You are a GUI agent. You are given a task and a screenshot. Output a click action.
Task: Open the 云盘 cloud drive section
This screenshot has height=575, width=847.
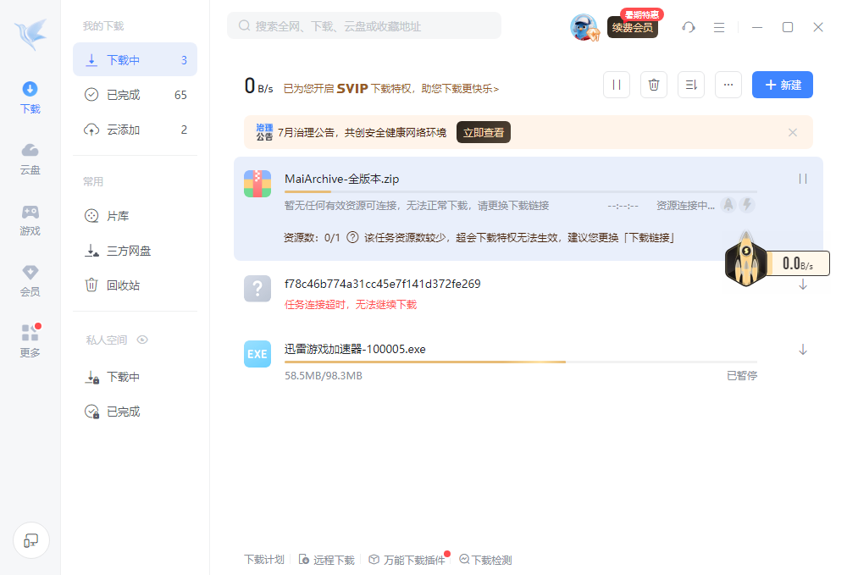30,158
